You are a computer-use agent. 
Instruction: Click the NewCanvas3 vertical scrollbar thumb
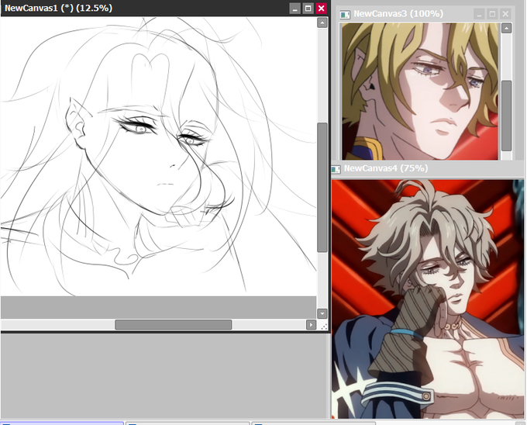click(x=507, y=116)
